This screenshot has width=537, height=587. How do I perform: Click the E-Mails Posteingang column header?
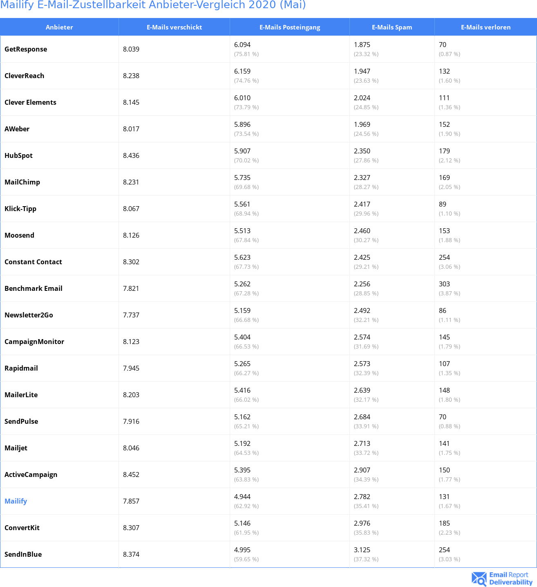pos(290,27)
